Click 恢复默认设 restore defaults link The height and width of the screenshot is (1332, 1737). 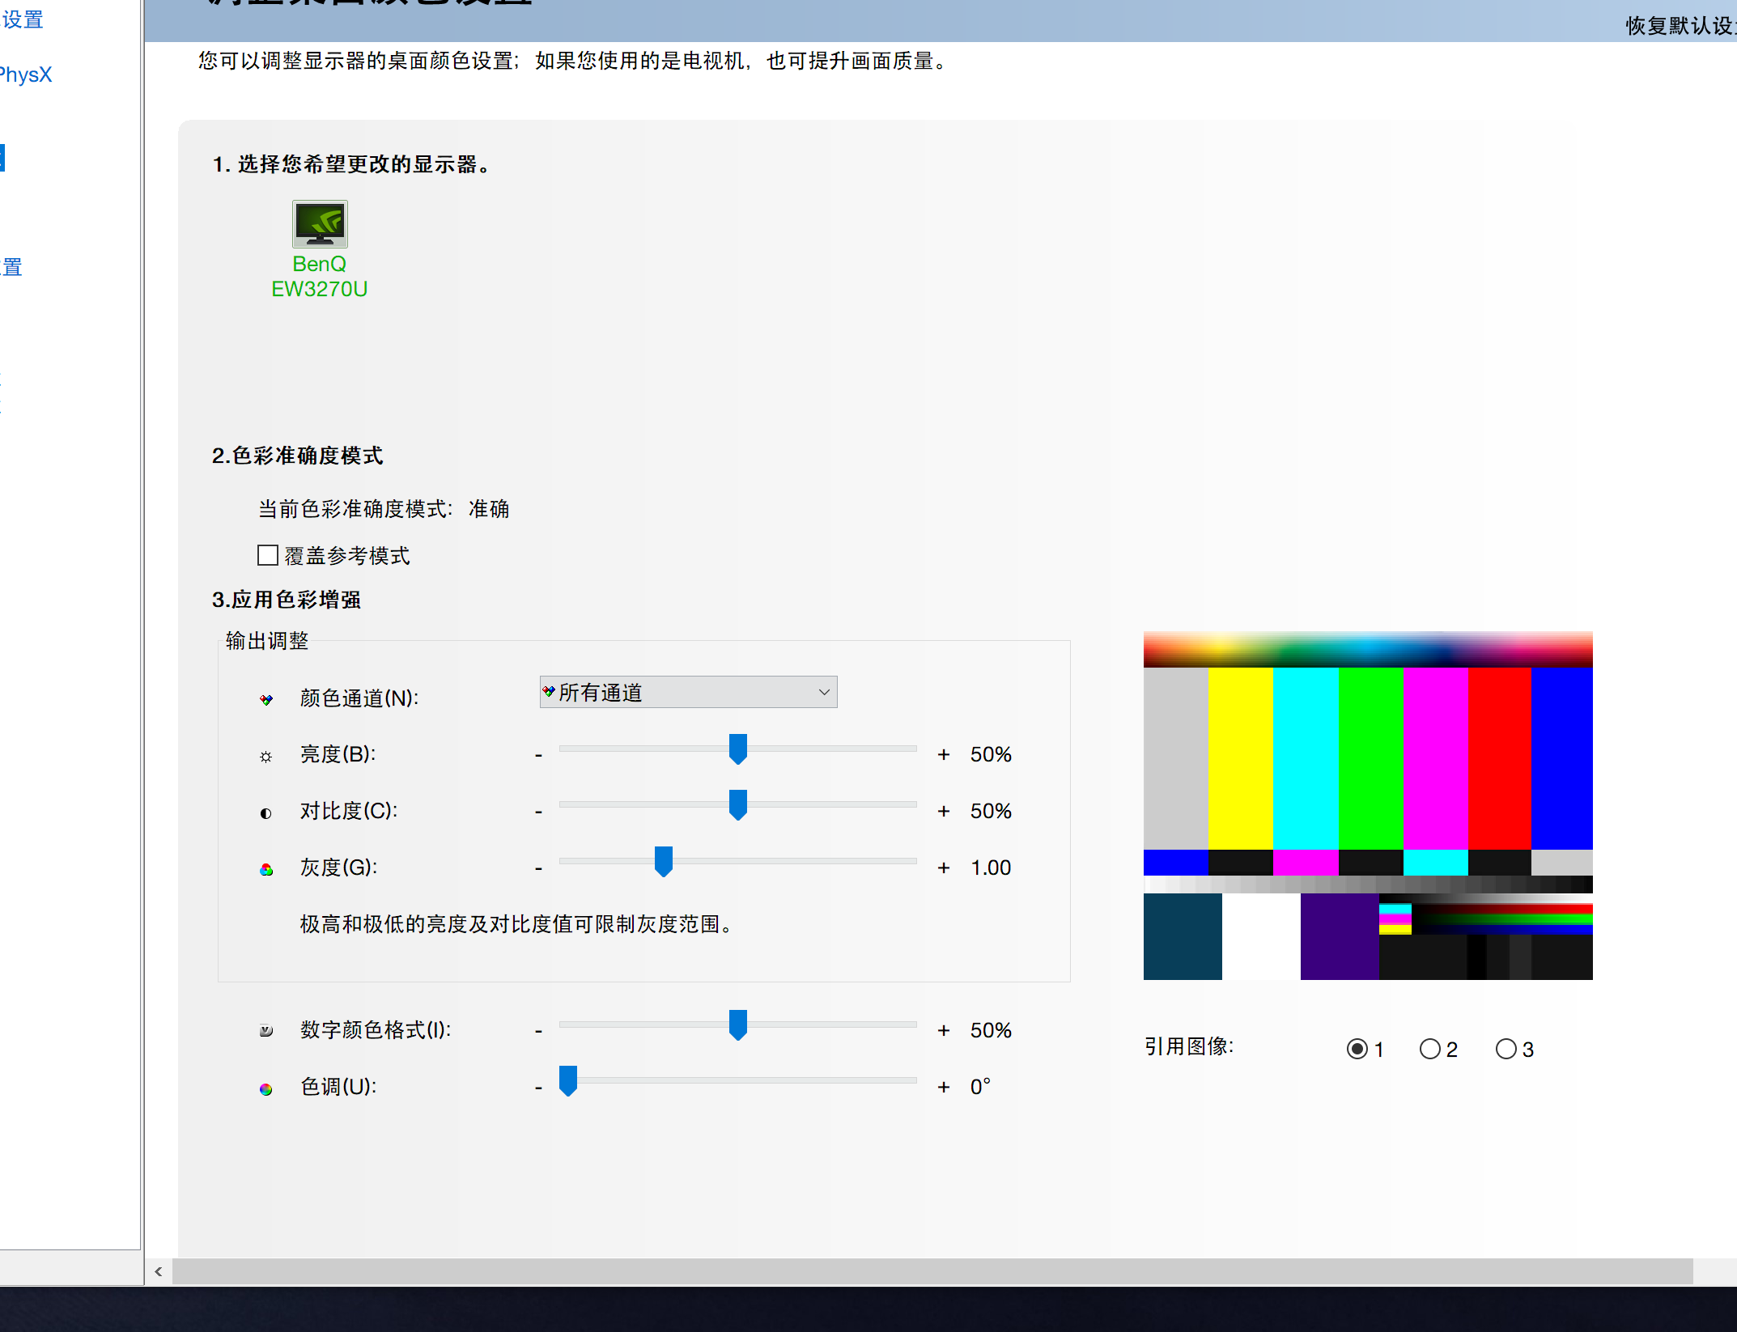[x=1681, y=26]
